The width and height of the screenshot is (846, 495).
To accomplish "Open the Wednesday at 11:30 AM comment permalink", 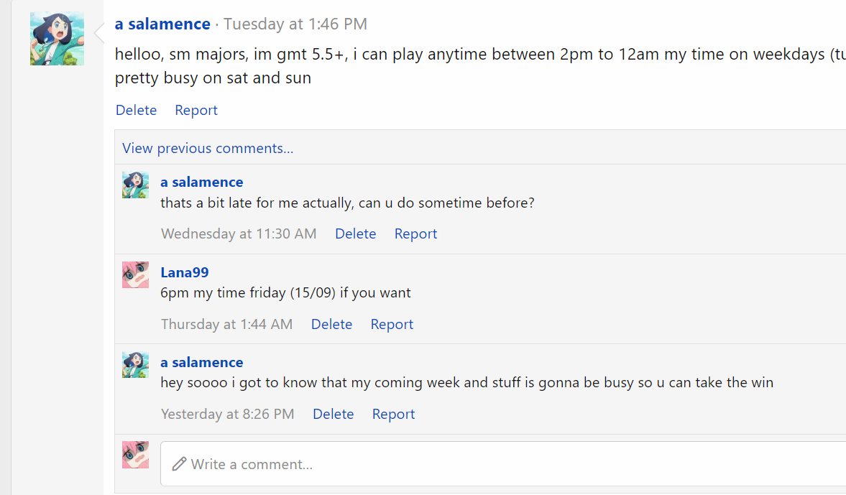I will point(239,233).
